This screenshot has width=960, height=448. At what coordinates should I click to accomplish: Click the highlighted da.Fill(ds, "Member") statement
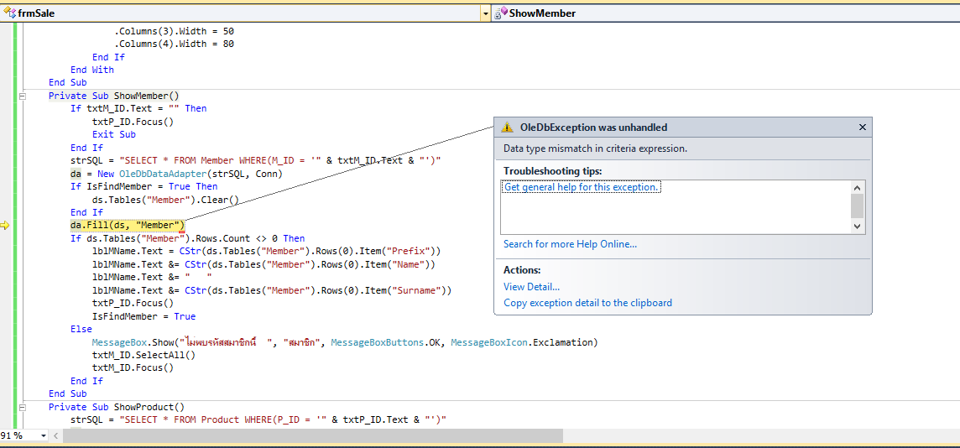pos(127,225)
